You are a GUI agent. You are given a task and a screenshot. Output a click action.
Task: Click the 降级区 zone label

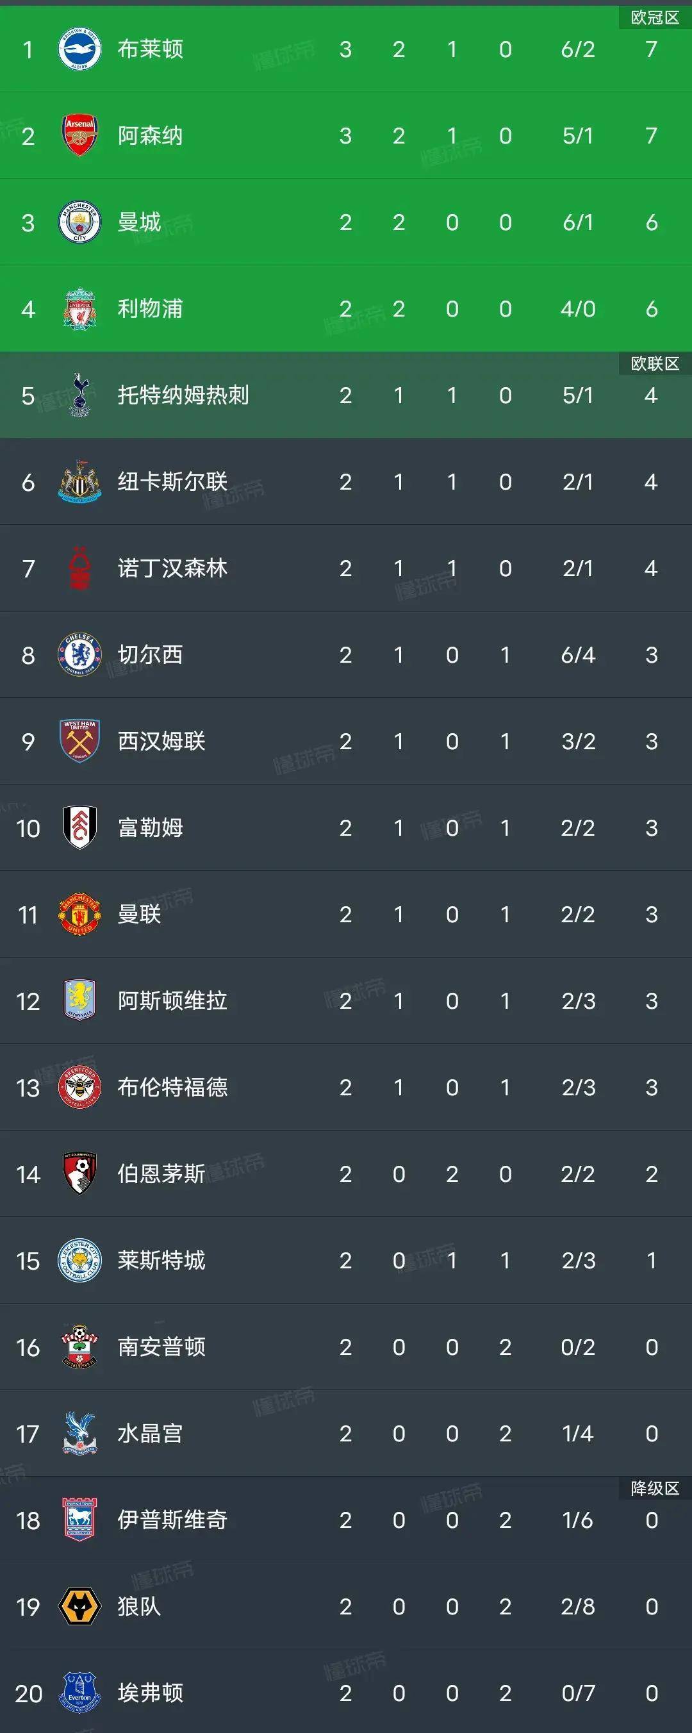click(x=654, y=1488)
